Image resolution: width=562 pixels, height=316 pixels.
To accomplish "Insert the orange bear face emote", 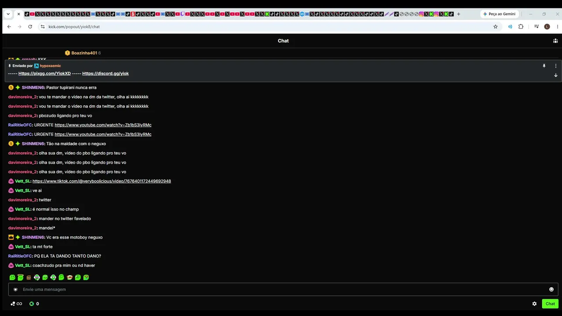I will point(69,277).
